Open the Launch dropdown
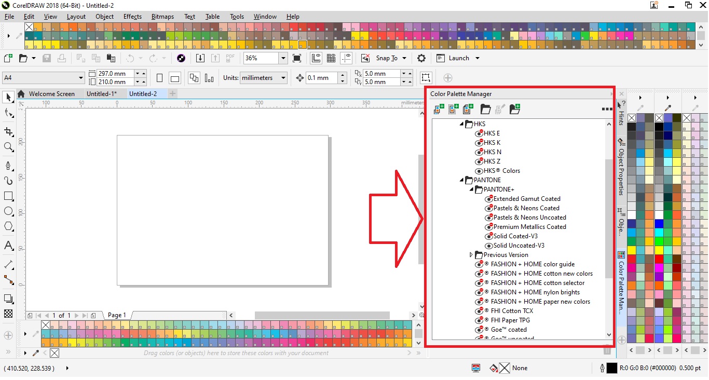The image size is (709, 380). point(478,58)
